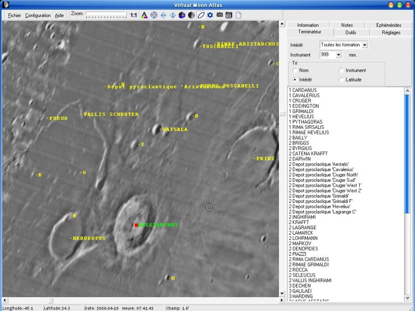
Task: Switch to the Information tab
Action: pyautogui.click(x=308, y=25)
